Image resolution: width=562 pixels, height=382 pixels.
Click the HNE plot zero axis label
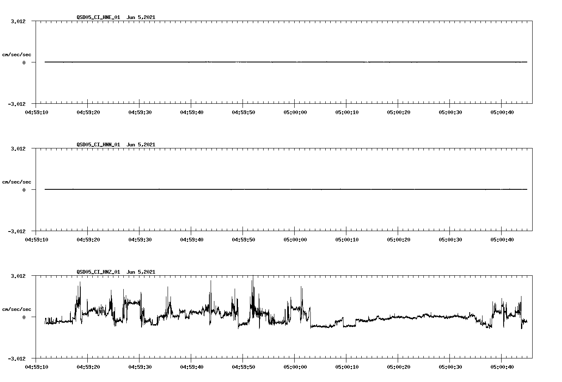pos(24,62)
